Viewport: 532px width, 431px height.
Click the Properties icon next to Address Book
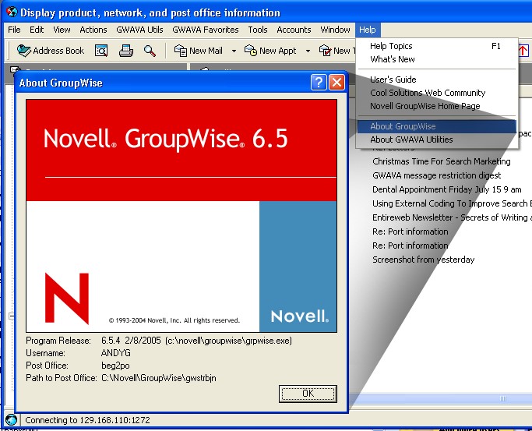click(x=101, y=51)
